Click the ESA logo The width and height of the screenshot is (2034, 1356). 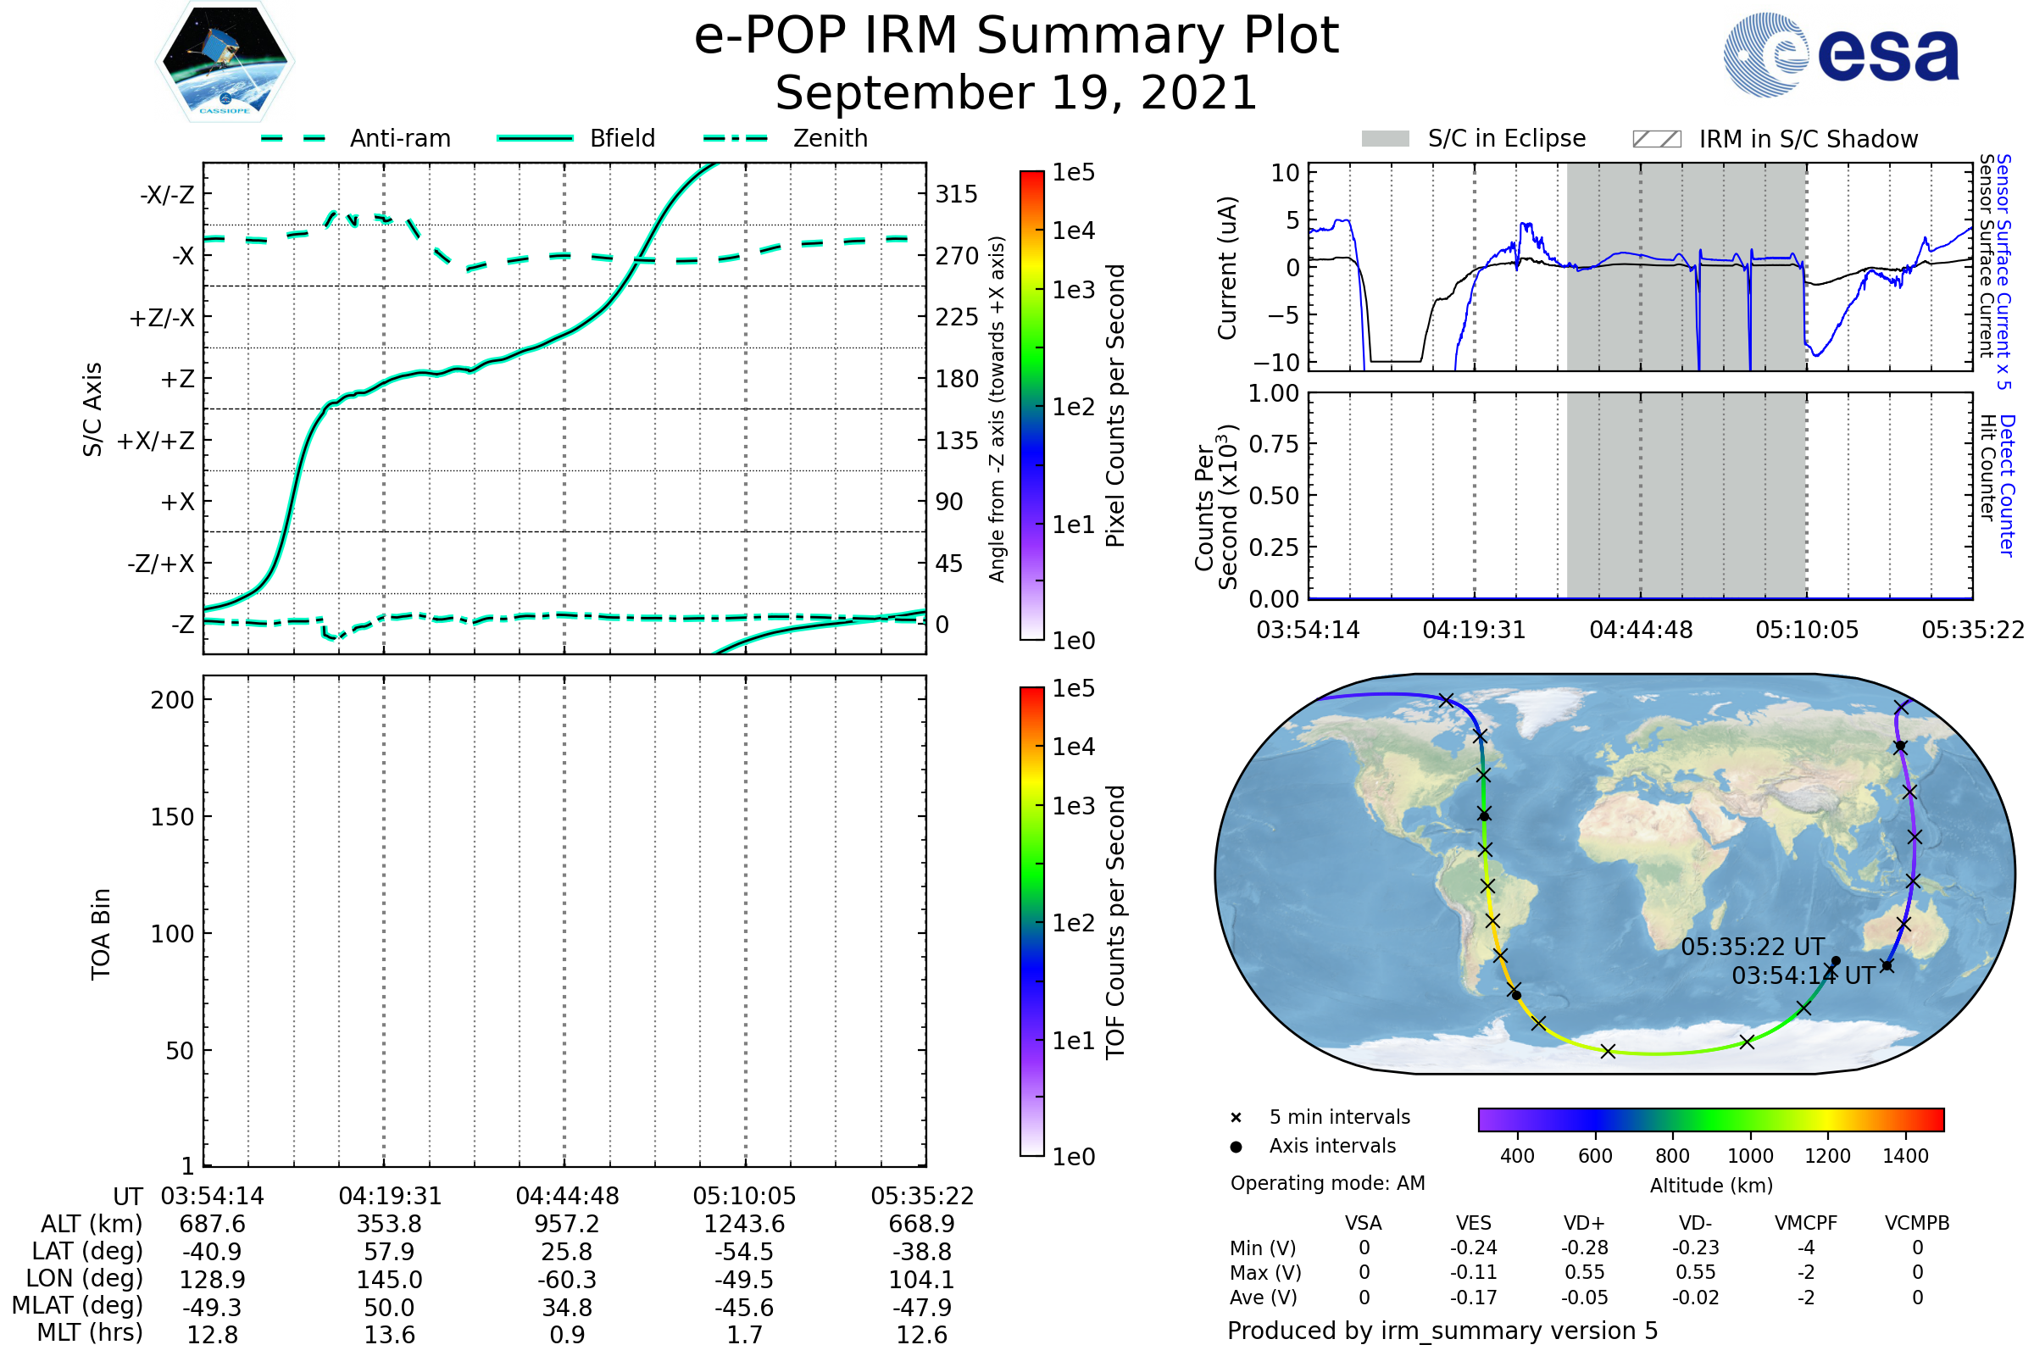click(1842, 55)
